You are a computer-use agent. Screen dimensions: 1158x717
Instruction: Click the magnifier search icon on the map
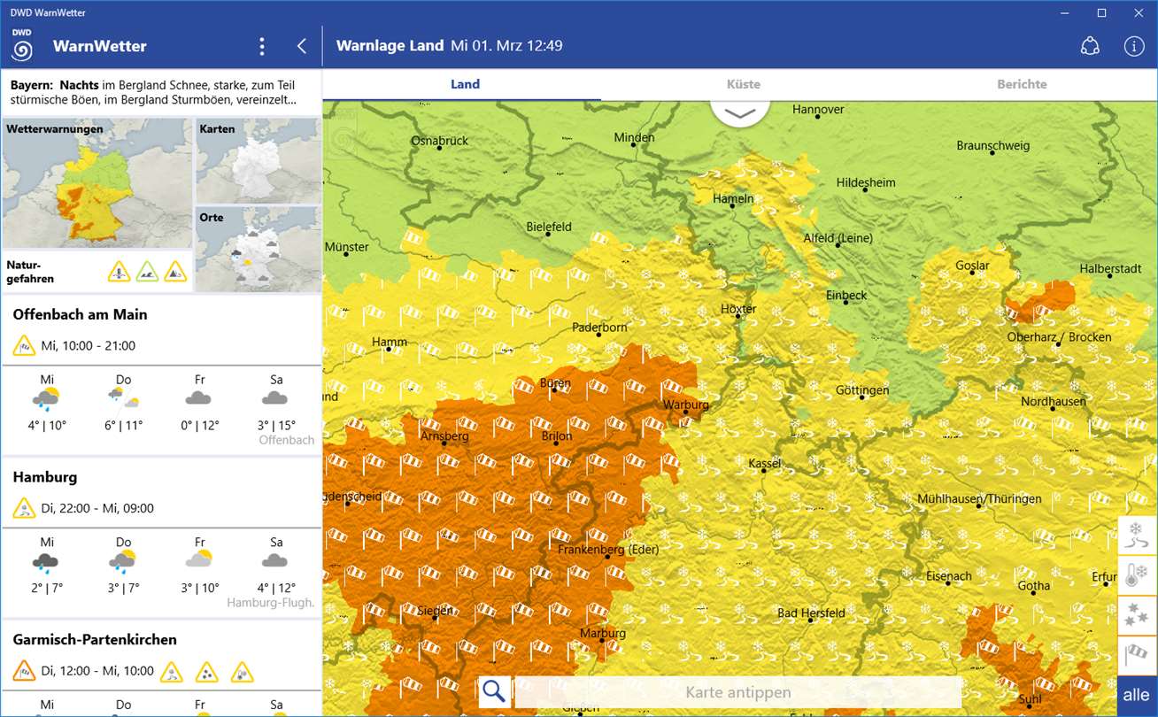[x=495, y=691]
